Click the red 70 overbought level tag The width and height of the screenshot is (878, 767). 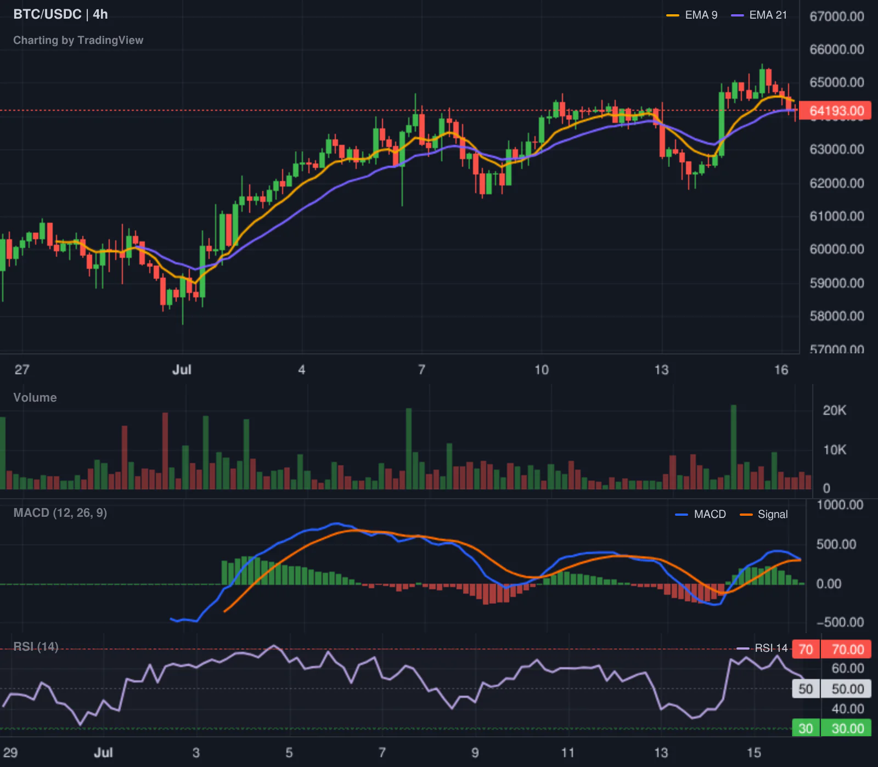point(806,650)
